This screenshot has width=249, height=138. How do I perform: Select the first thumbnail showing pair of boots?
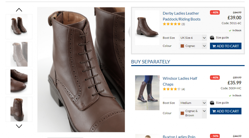[19, 27]
